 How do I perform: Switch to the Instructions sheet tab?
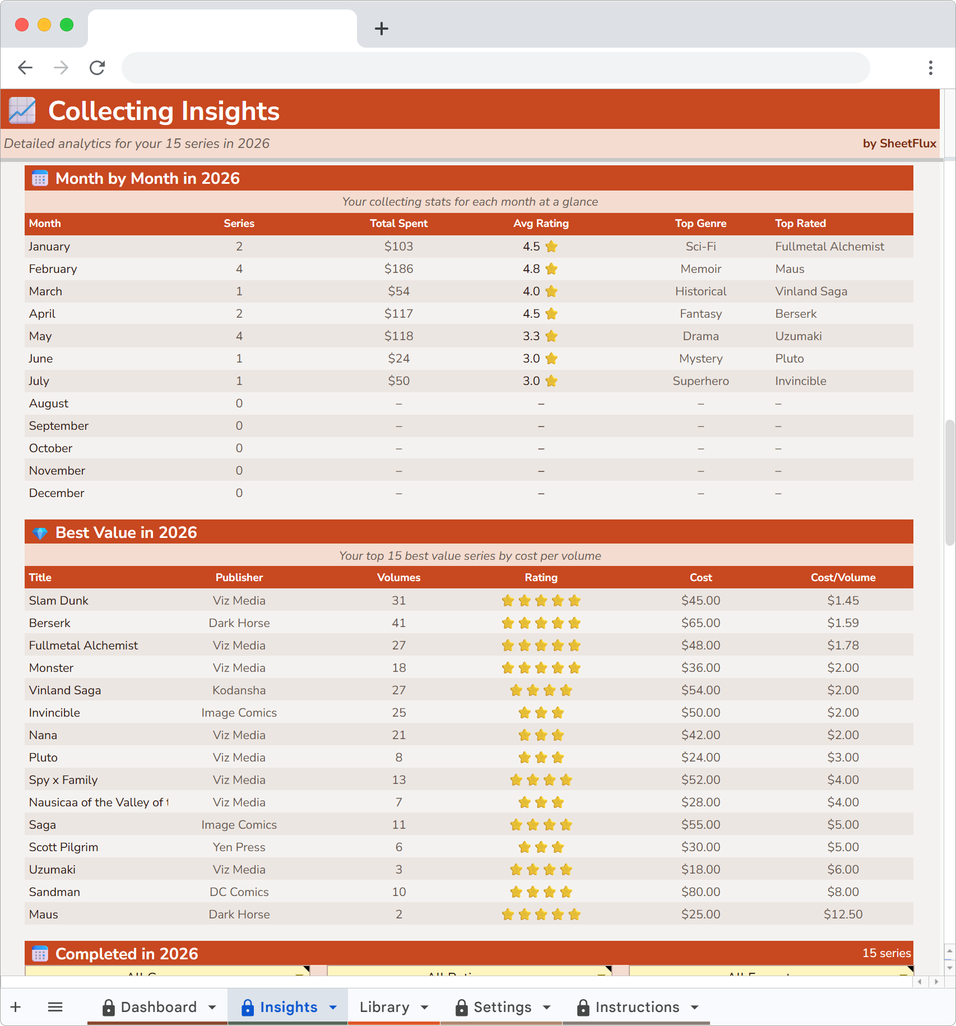639,1007
